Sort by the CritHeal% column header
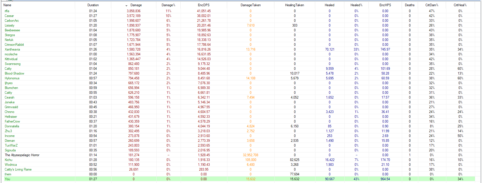The height and width of the screenshot is (183, 482). 460,5
